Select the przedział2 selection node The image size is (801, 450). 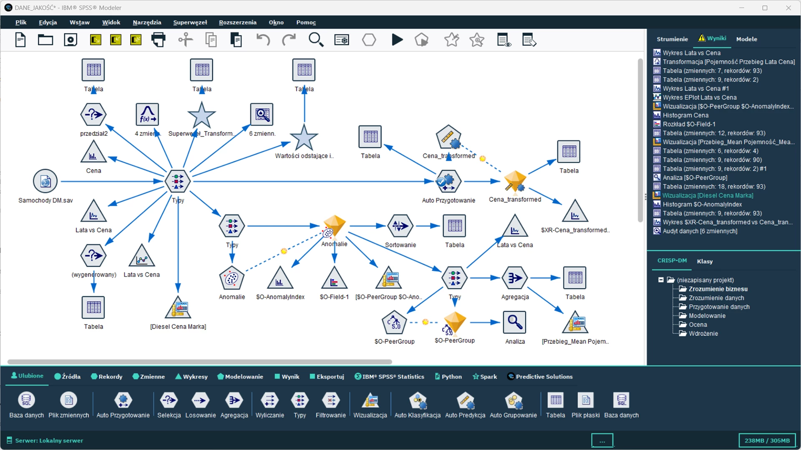click(x=93, y=114)
